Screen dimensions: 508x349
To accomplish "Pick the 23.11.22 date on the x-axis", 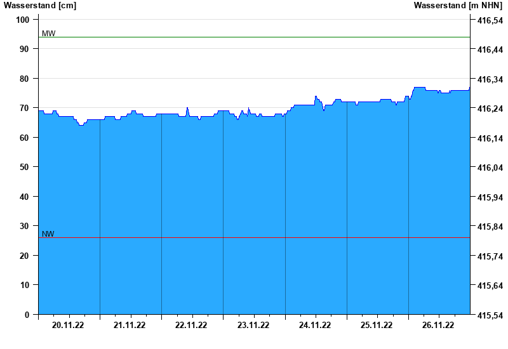I will tap(253, 326).
